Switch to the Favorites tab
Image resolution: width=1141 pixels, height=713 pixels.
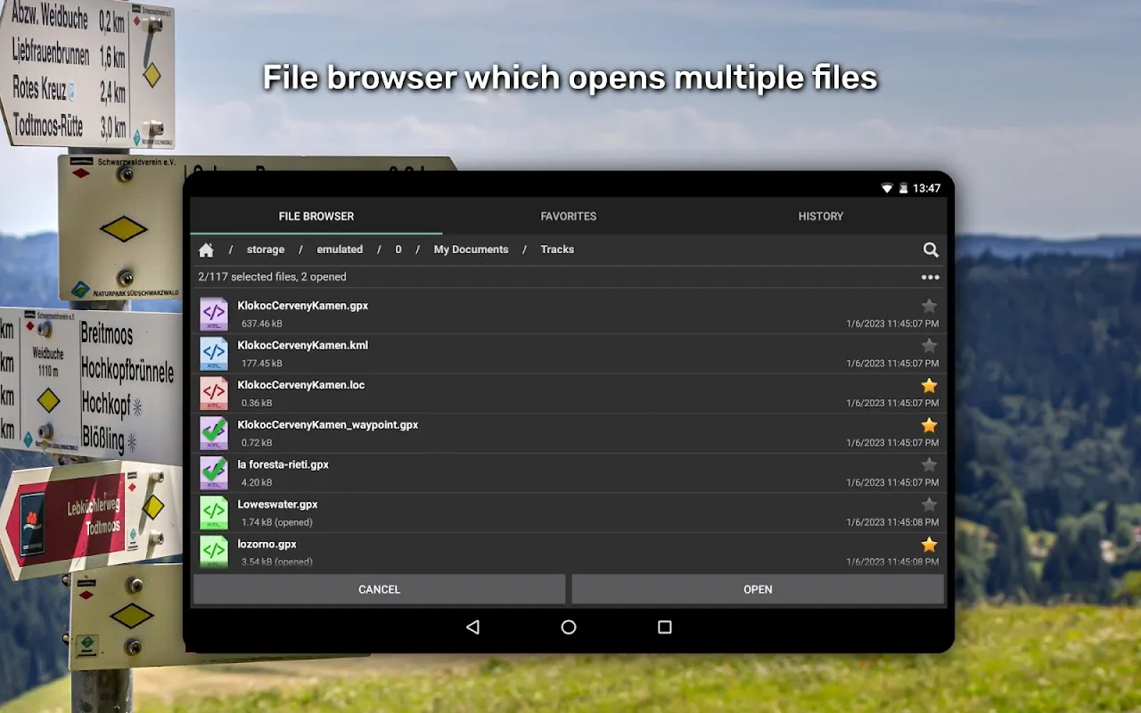[568, 217]
